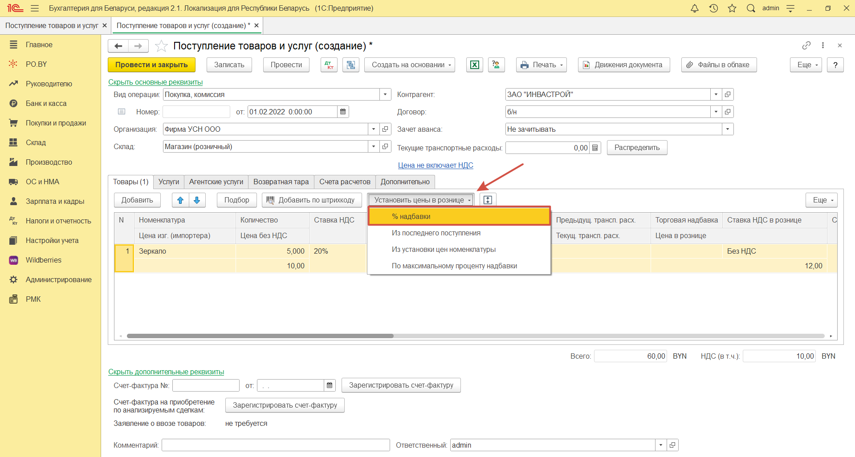Expand the Склад dropdown list

coord(374,146)
